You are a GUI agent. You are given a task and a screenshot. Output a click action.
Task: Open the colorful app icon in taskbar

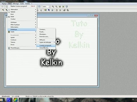tap(16, 100)
